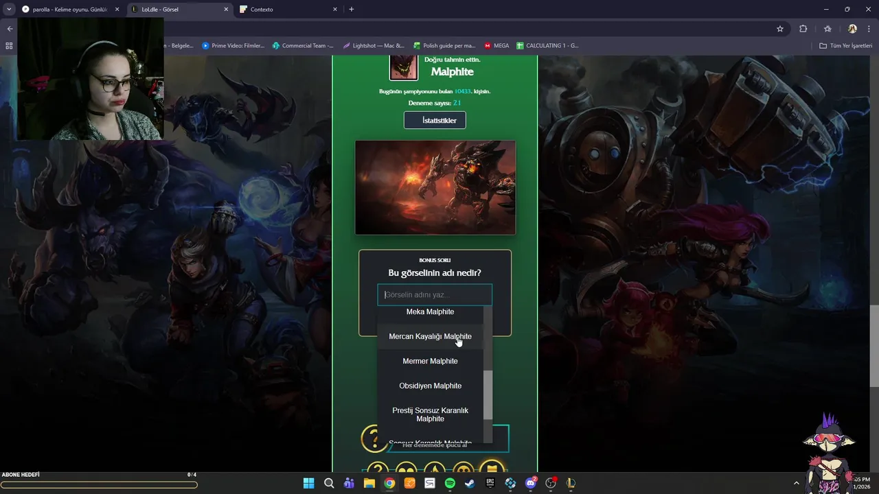
Task: Choose Mermer Malphite from suggestions
Action: 430,361
